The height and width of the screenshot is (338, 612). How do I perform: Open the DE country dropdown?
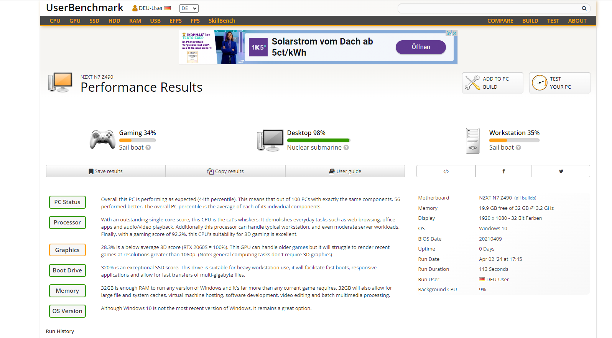click(189, 8)
